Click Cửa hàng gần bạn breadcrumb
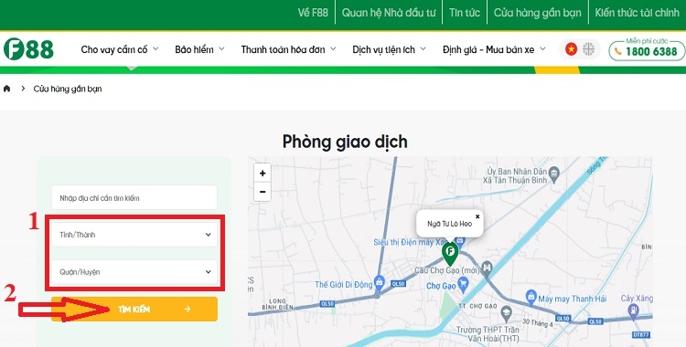The width and height of the screenshot is (686, 347). tap(68, 89)
